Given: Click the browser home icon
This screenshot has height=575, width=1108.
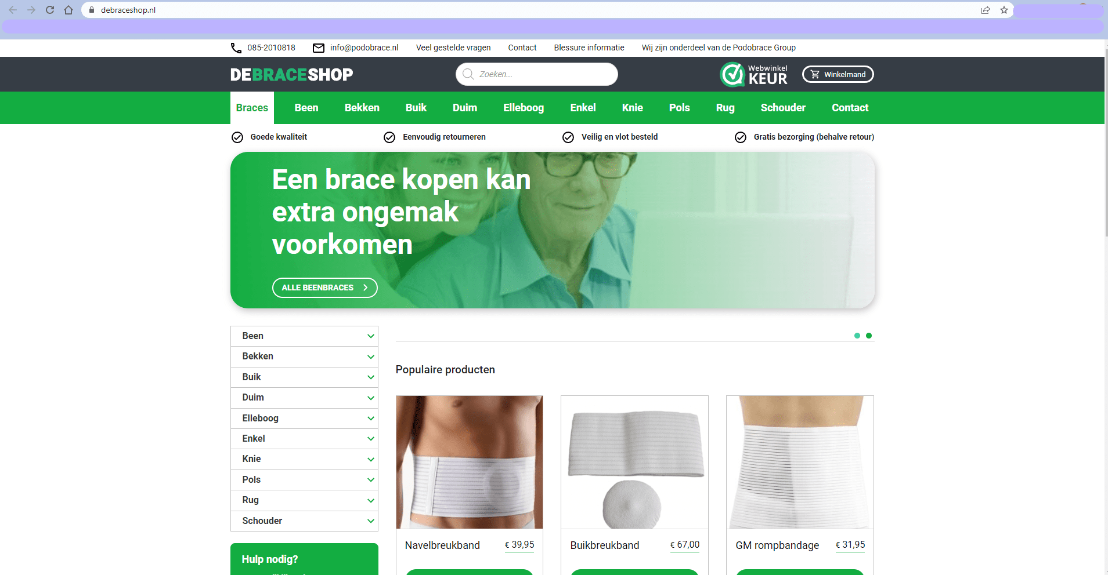Looking at the screenshot, I should tap(68, 10).
